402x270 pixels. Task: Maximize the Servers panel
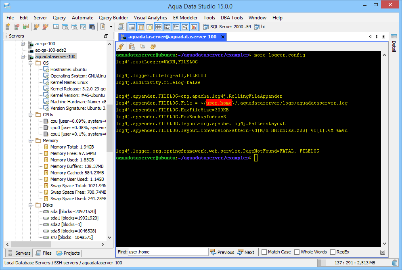coord(106,36)
